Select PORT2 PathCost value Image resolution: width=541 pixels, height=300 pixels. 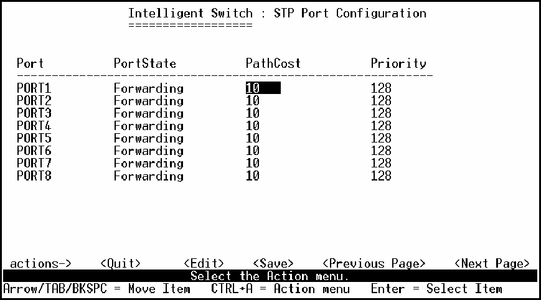(252, 101)
